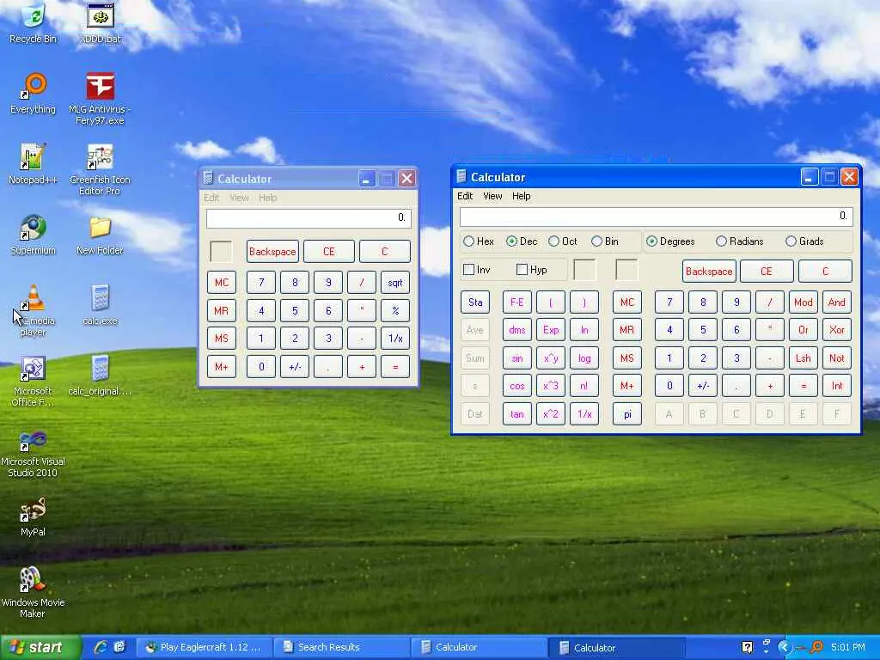The image size is (880, 660).
Task: Click the help question mark tray icon
Action: coord(747,647)
